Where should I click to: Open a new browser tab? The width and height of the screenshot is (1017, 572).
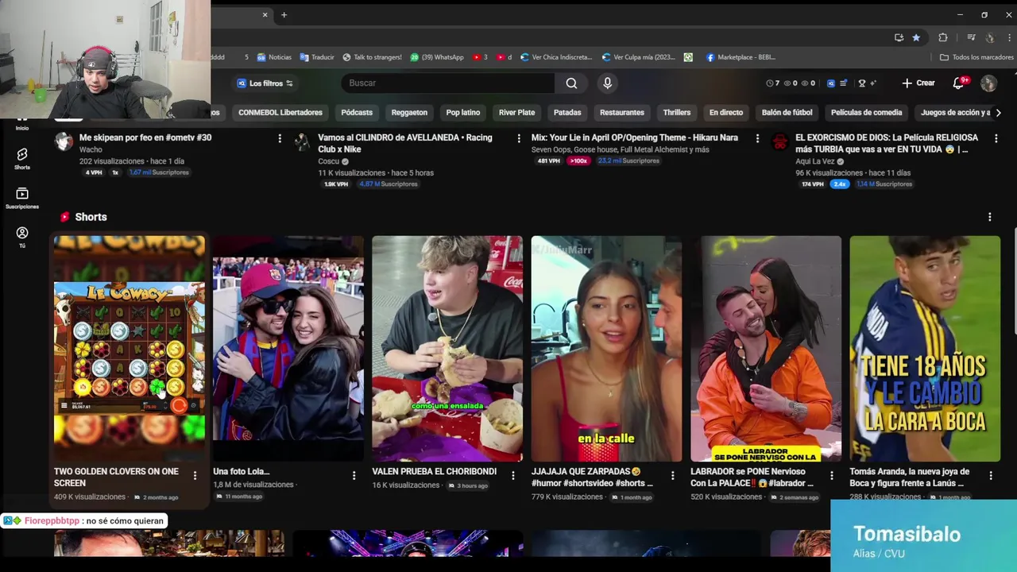point(284,14)
